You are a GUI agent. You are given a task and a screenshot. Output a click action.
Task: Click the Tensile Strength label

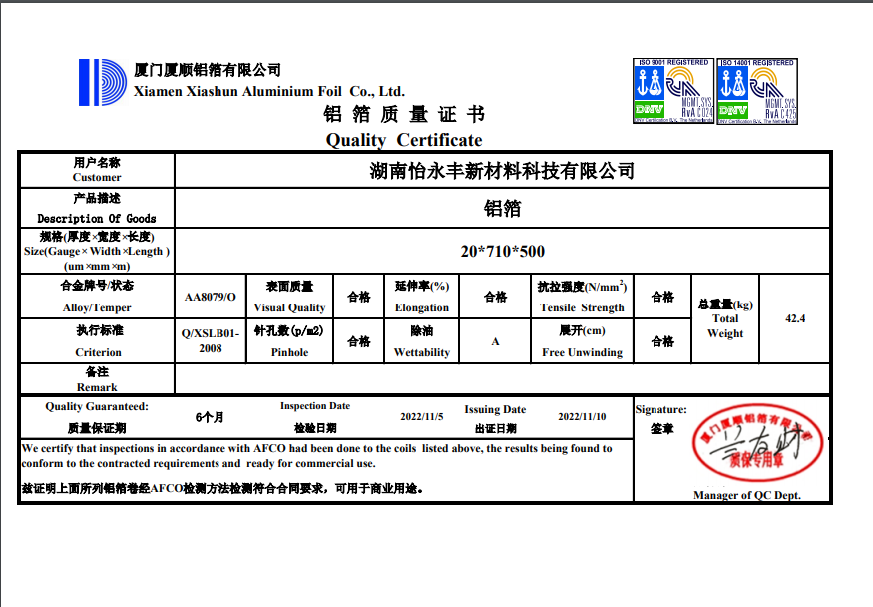click(x=582, y=307)
